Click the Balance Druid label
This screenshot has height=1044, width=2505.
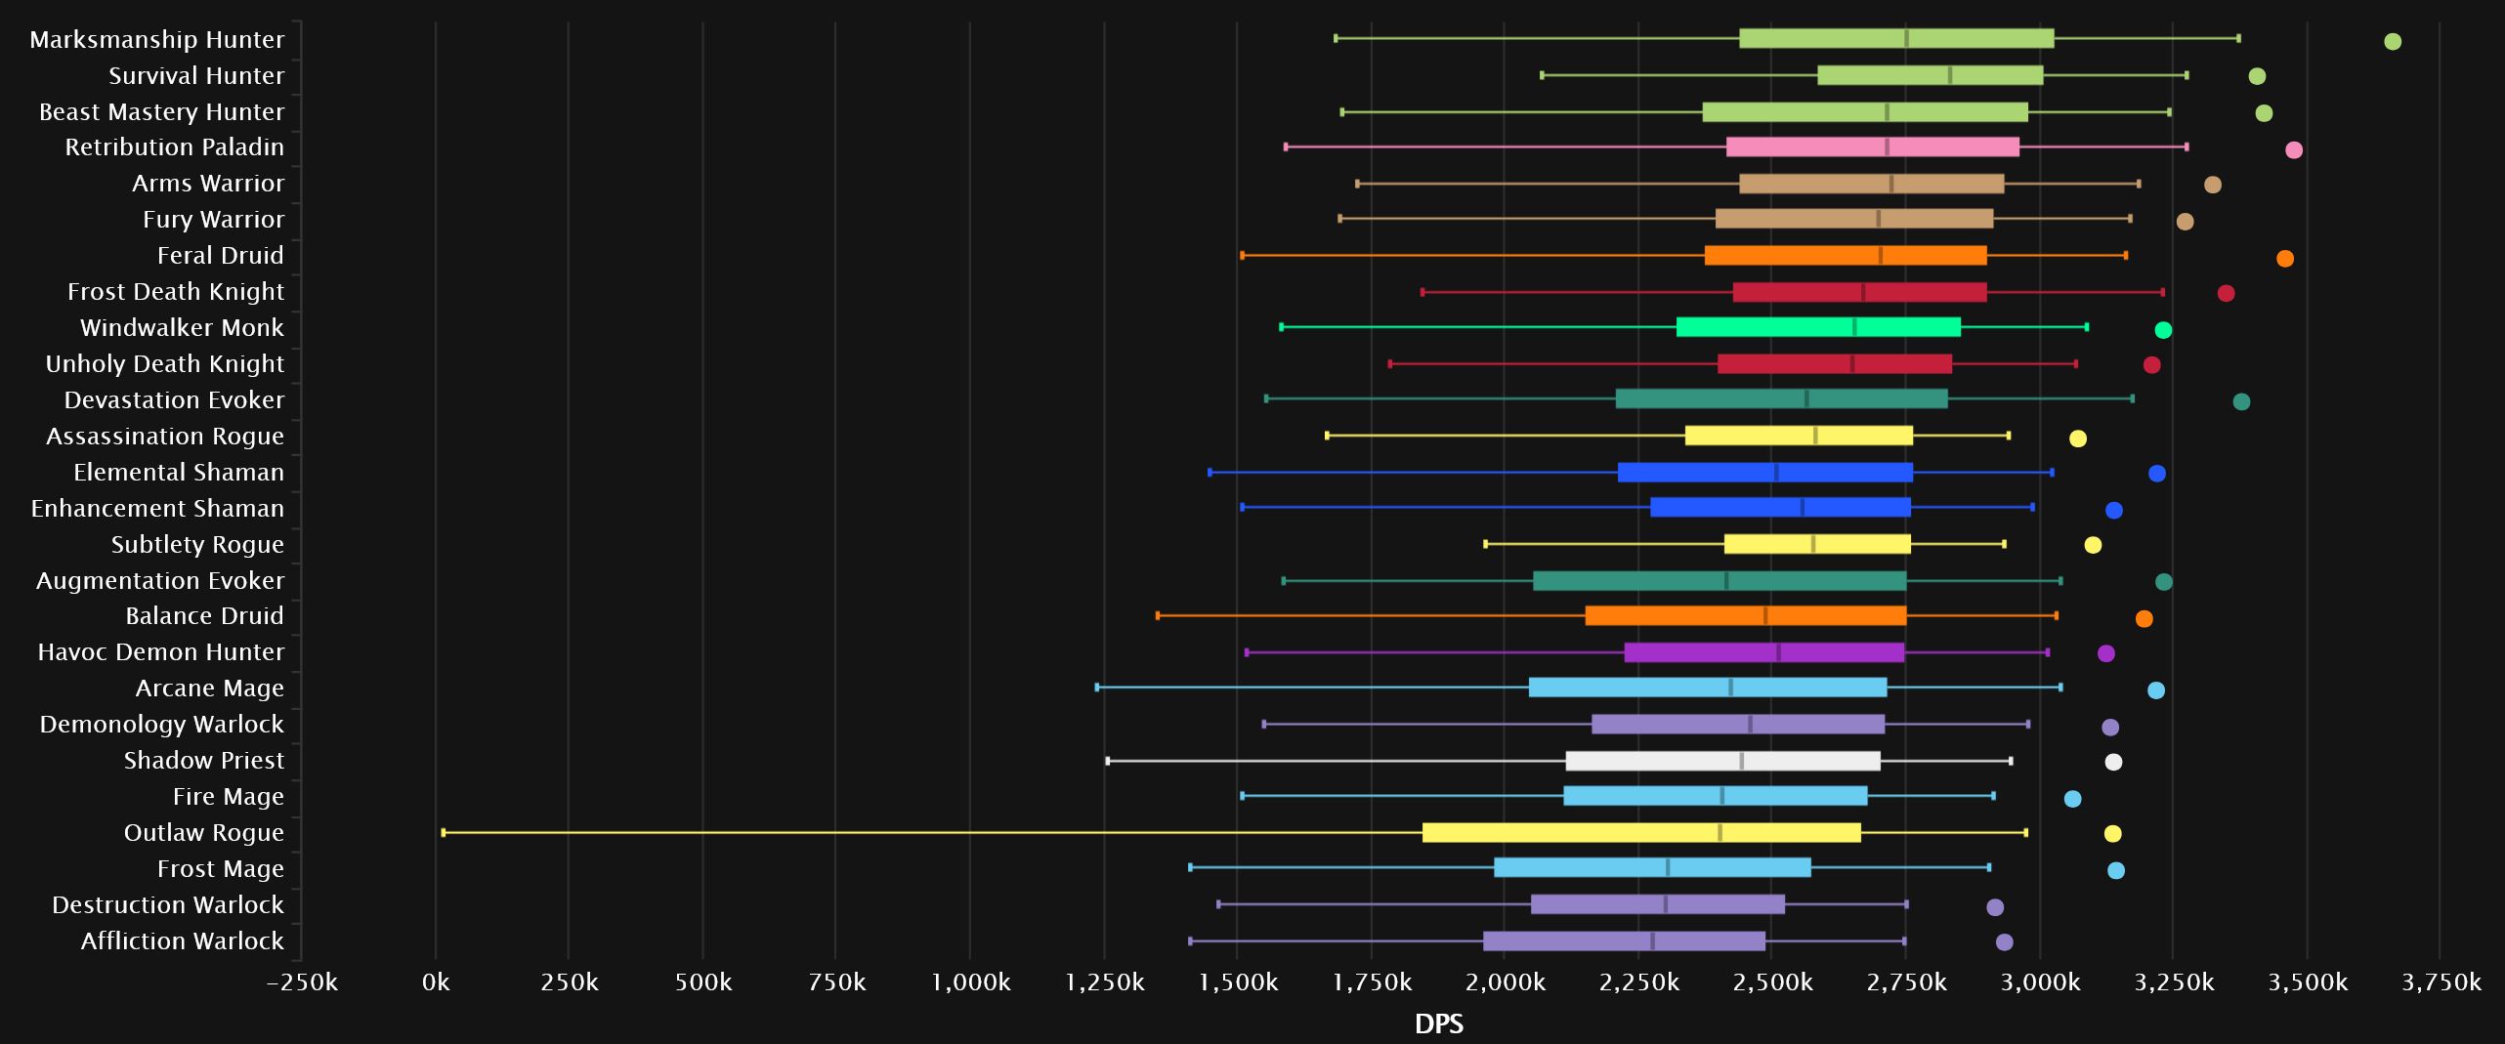tap(205, 616)
